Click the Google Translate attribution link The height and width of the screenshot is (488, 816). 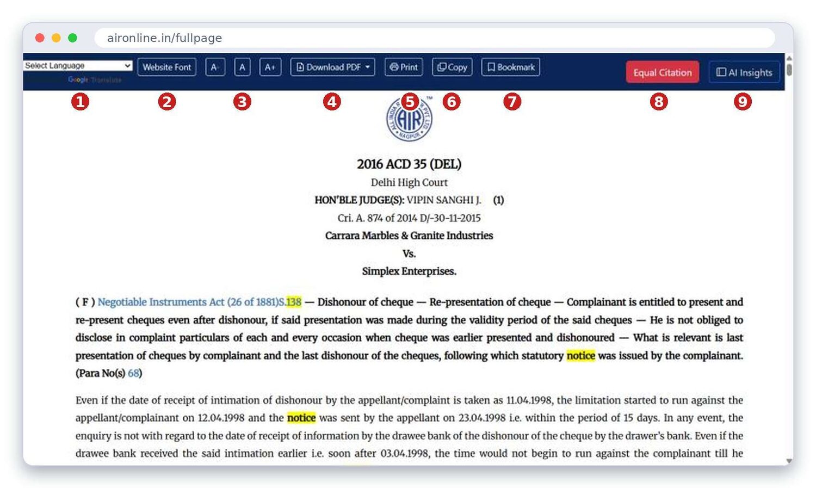tap(95, 79)
